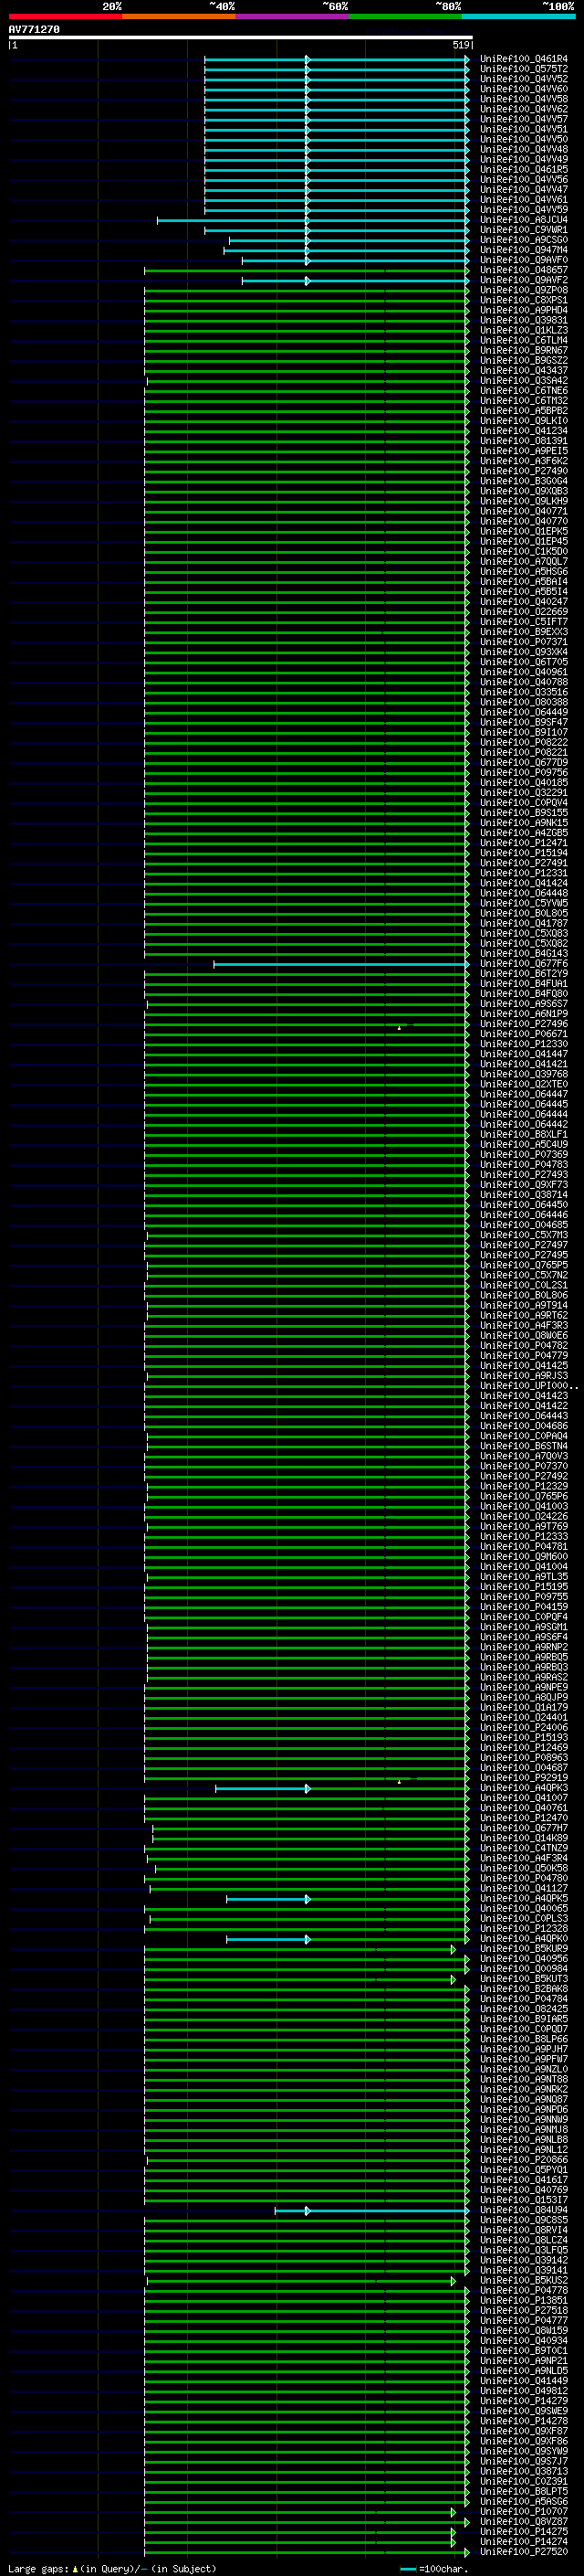Screen dimensions: 584x2576
Task: Select the UniRef100_Q14K89 label
Action: (x=524, y=1838)
